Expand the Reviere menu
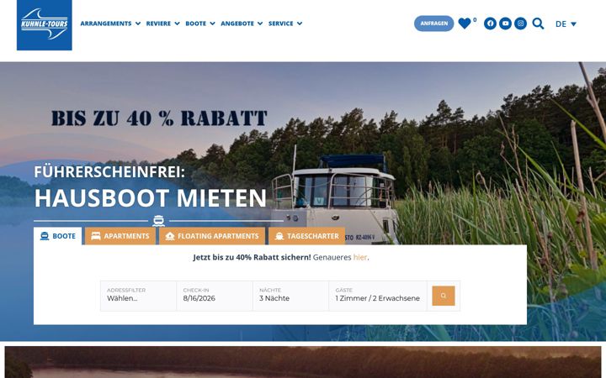 click(x=162, y=24)
